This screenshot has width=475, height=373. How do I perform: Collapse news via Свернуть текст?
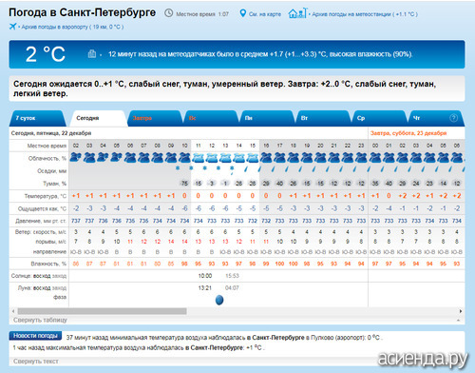click(36, 361)
